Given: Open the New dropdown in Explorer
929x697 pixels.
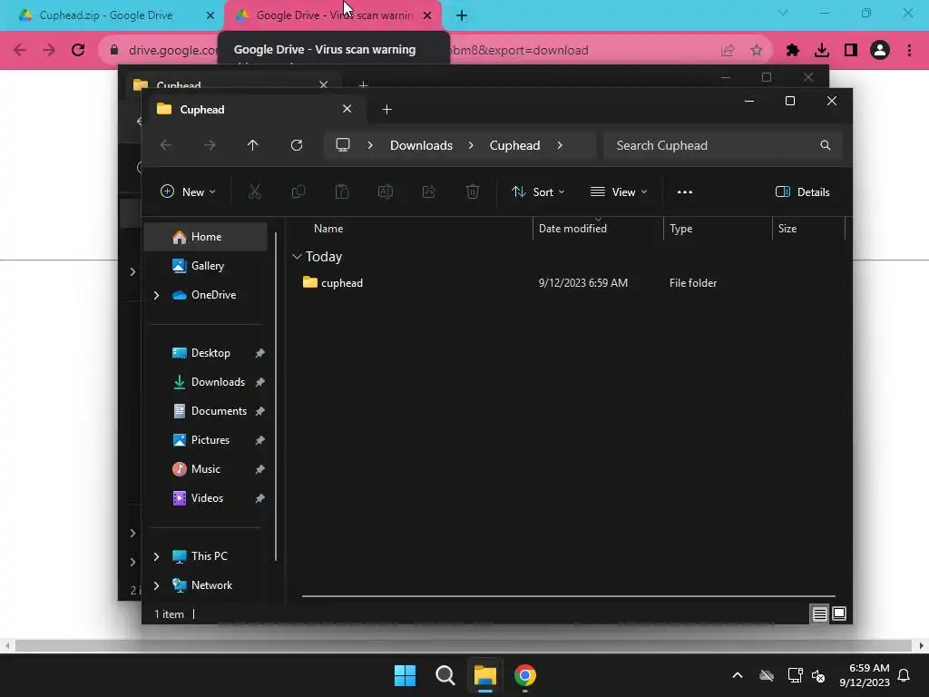Looking at the screenshot, I should (189, 192).
